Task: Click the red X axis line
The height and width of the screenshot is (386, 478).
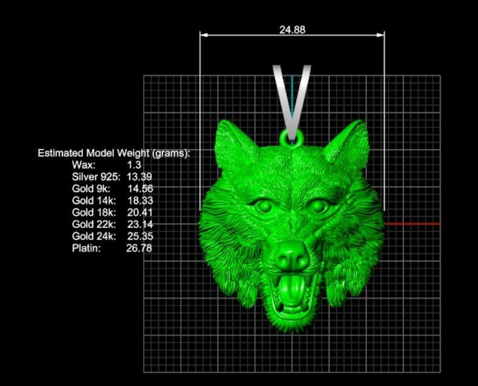Action: coord(413,224)
